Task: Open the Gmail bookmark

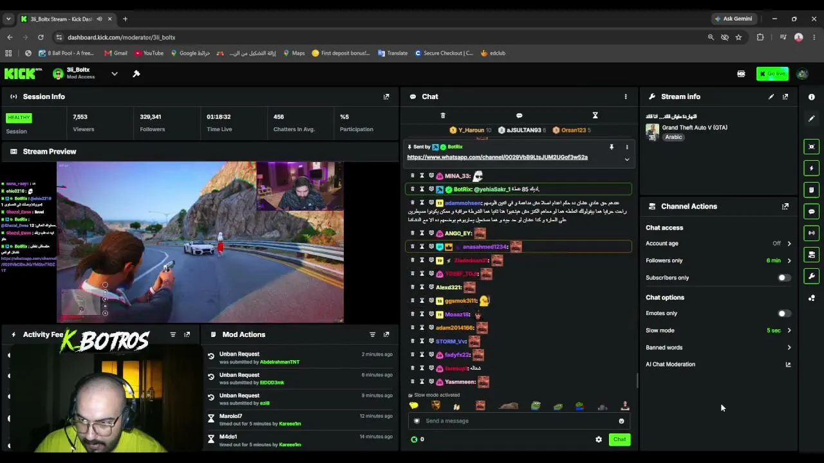Action: (x=115, y=53)
